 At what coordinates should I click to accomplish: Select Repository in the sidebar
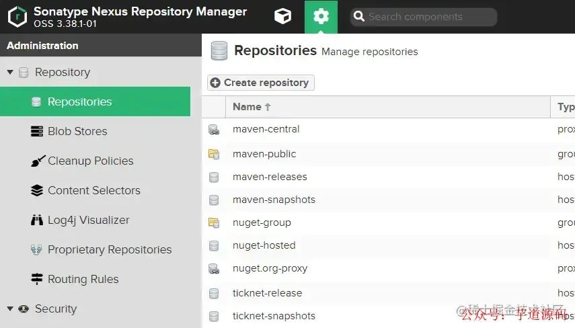[x=63, y=72]
